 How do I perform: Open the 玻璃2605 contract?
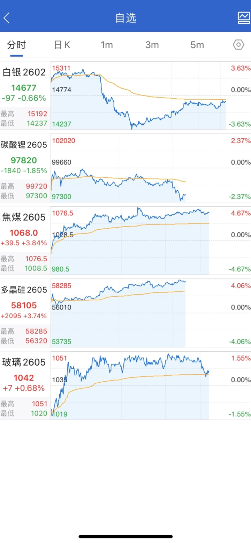point(24,362)
